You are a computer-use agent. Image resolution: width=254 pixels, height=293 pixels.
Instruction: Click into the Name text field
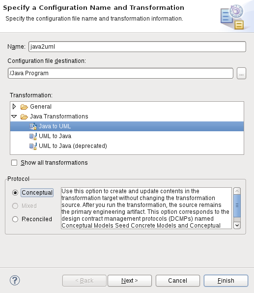click(x=137, y=47)
